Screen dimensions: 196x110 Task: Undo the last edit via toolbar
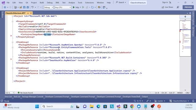pyautogui.click(x=32, y=7)
